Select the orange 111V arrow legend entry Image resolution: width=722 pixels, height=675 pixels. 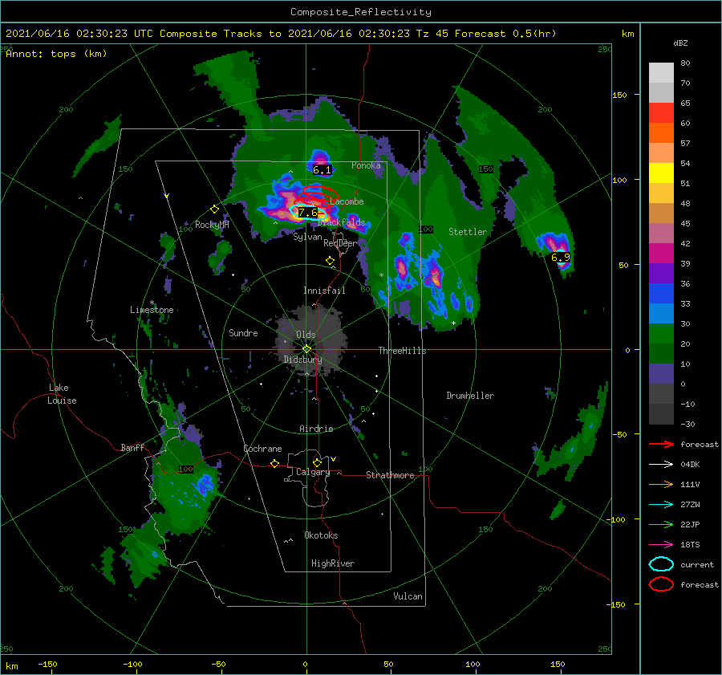661,484
